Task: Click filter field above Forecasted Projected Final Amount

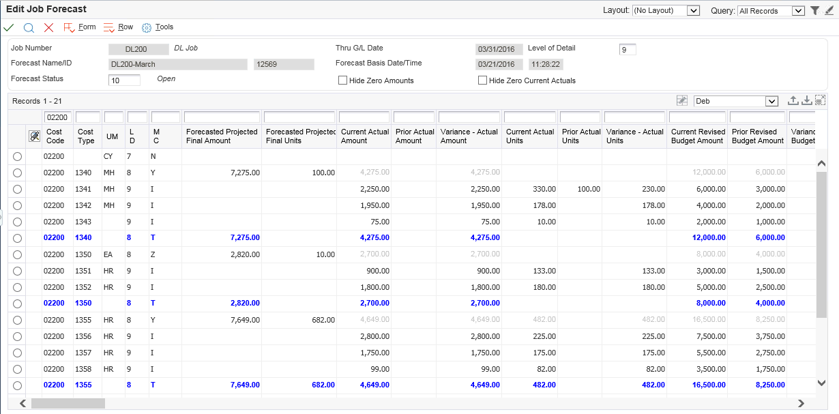Action: tap(222, 117)
